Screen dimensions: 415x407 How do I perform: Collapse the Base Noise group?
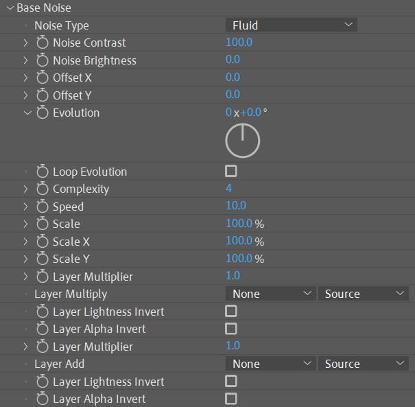tap(8, 8)
